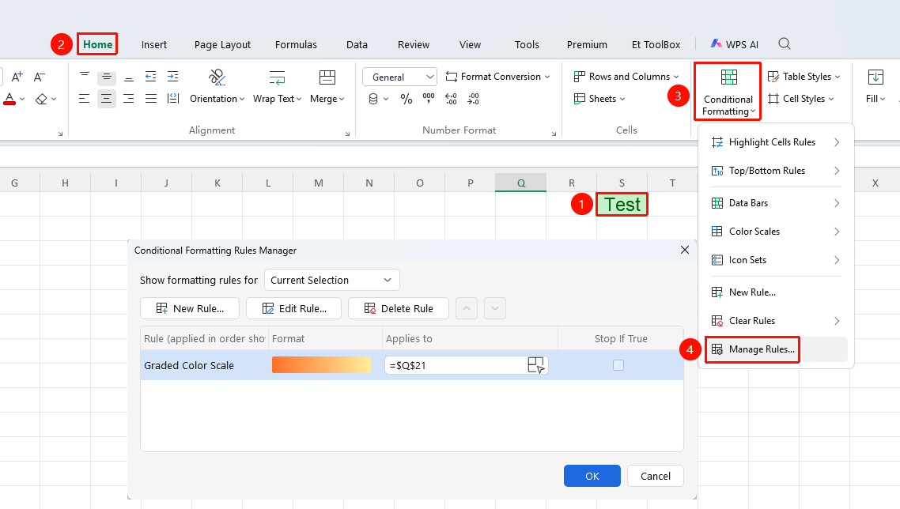Decrease the cell indent
The image size is (900, 509).
click(x=150, y=77)
